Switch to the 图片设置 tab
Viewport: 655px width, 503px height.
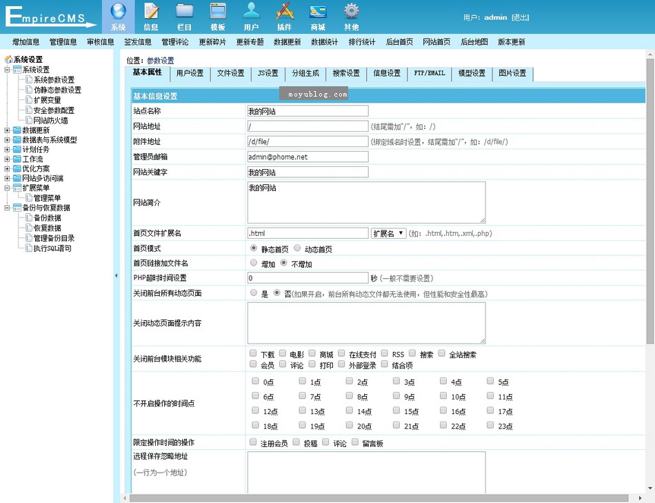coord(512,73)
